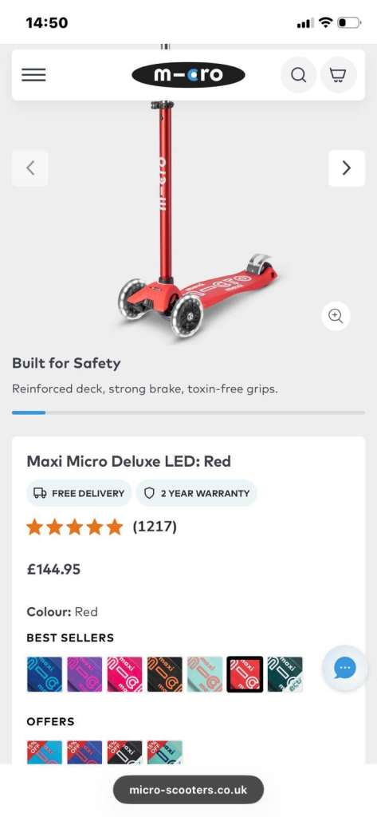377x817 pixels.
Task: Open the hamburger navigation menu
Action: coord(33,75)
